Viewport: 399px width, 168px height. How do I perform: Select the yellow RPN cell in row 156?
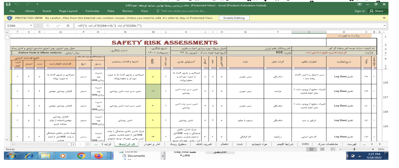153,77
